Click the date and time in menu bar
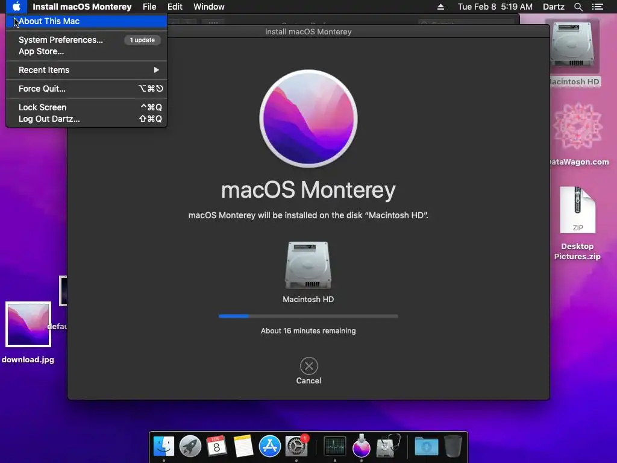The image size is (617, 463). point(495,7)
